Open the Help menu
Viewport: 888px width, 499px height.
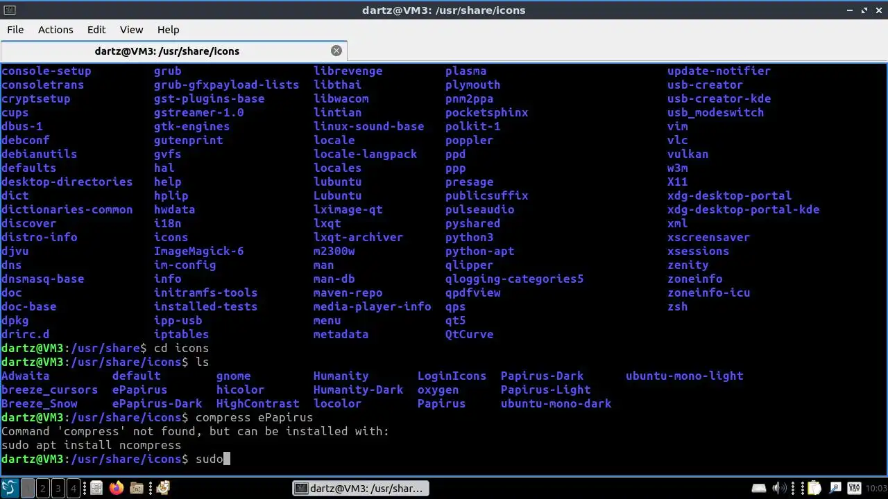click(x=168, y=29)
